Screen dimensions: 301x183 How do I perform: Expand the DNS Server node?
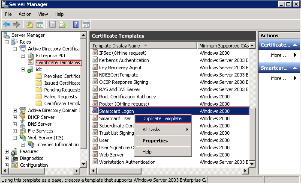15,124
